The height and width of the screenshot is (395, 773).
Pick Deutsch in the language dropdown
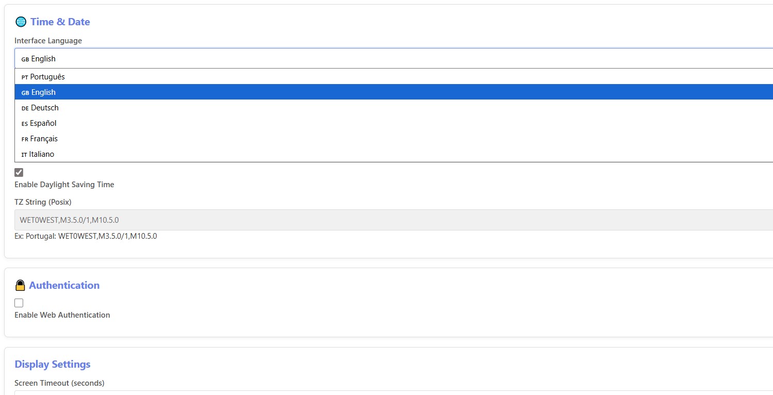(x=45, y=108)
